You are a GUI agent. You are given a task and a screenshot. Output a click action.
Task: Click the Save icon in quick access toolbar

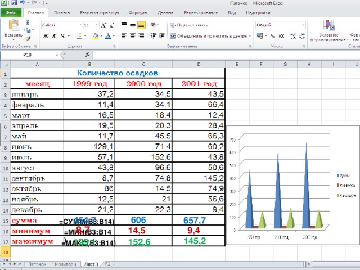pos(14,3)
